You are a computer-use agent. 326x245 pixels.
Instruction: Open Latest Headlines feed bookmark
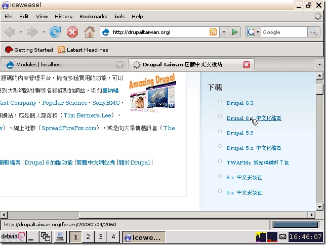click(83, 50)
